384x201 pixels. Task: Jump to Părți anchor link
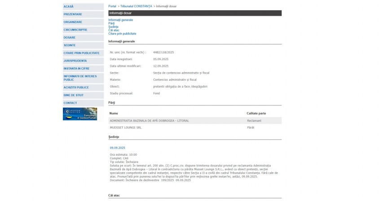point(111,23)
